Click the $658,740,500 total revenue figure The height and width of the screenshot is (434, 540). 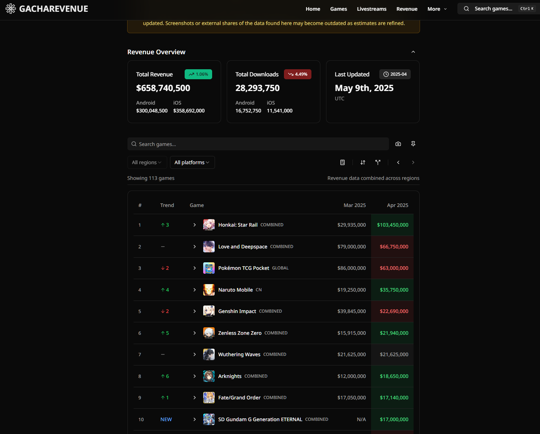pyautogui.click(x=163, y=88)
